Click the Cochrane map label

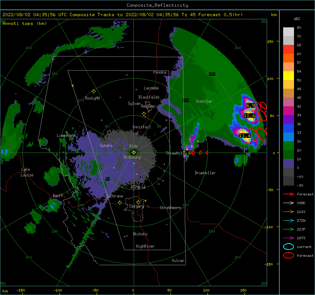tap(114, 196)
